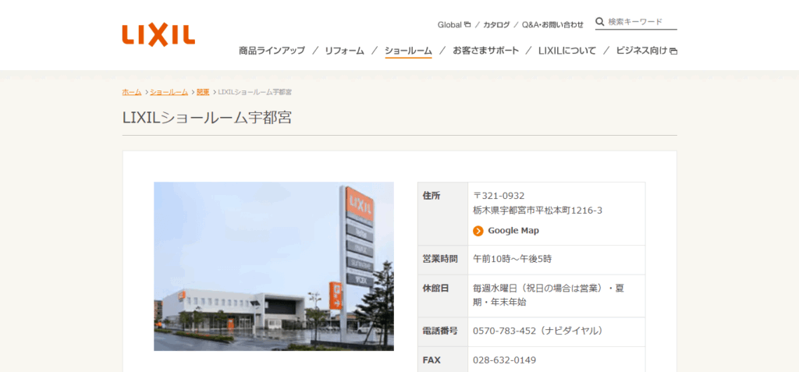Open the Global site link
This screenshot has width=799, height=372.
point(449,24)
